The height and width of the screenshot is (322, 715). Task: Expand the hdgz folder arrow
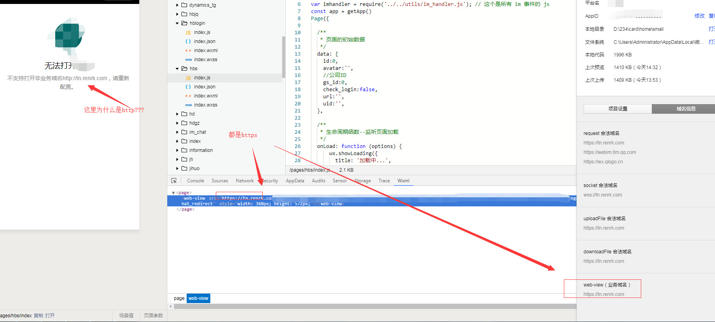coord(177,123)
